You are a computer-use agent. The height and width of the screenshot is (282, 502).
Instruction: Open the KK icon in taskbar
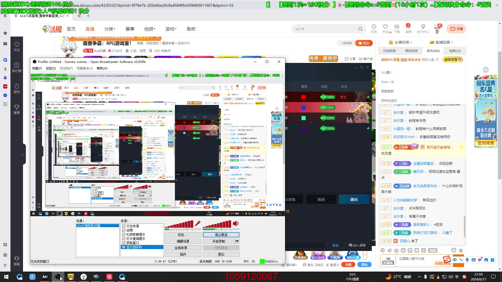coord(45,277)
